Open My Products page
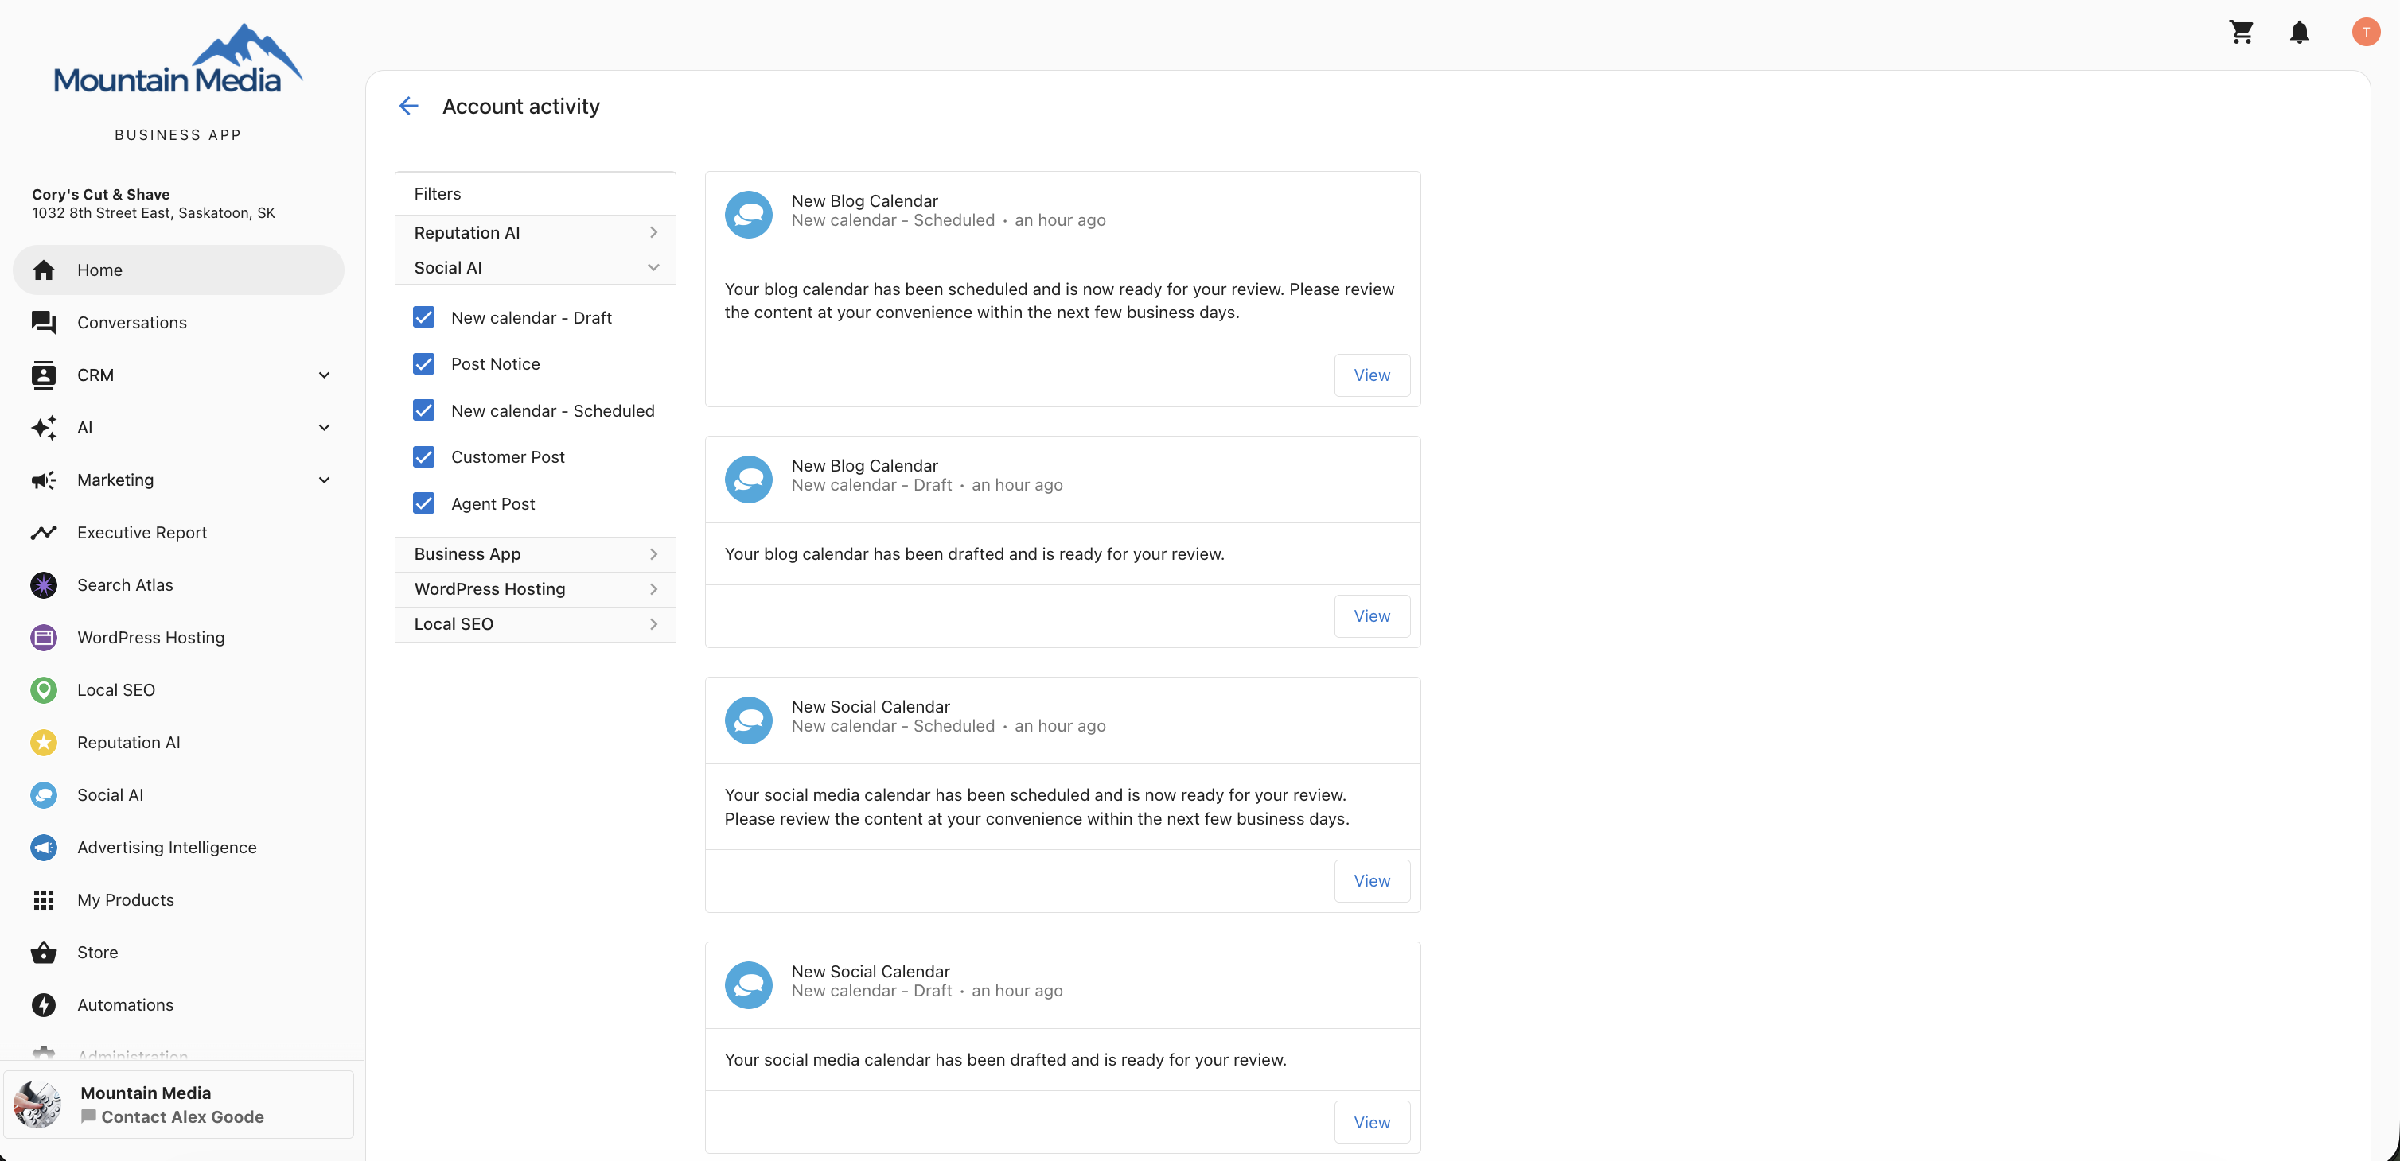 (x=178, y=899)
